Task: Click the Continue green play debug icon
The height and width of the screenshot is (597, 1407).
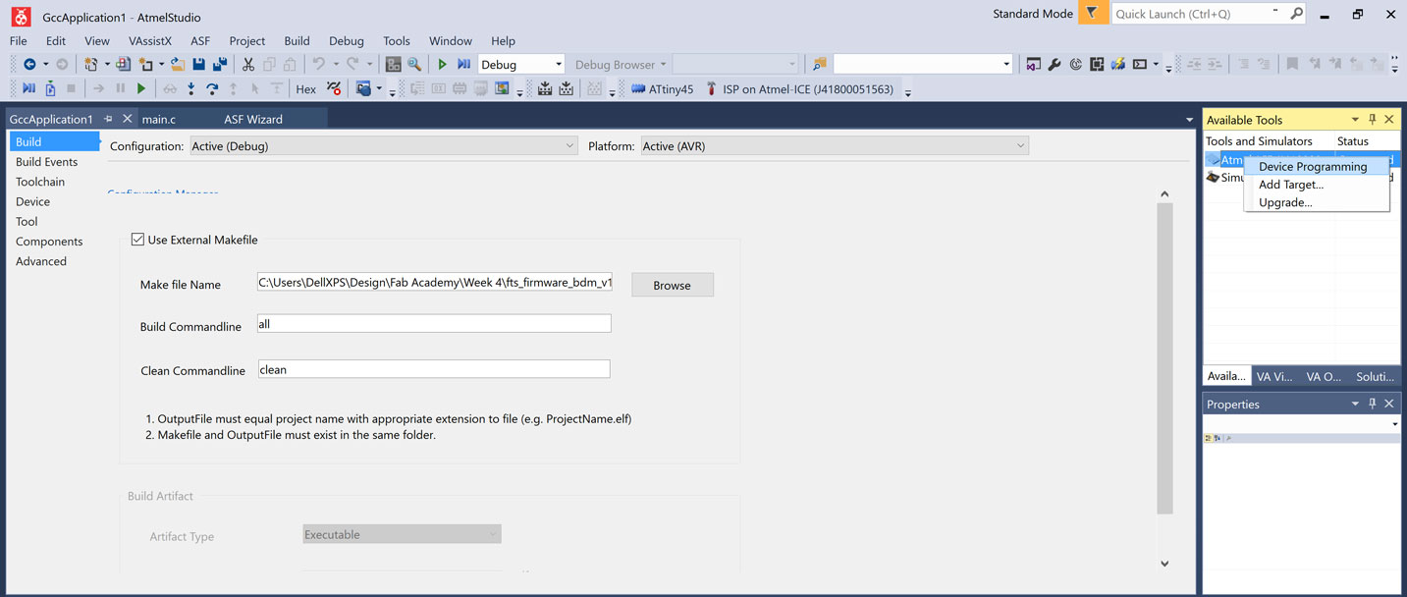Action: (141, 88)
